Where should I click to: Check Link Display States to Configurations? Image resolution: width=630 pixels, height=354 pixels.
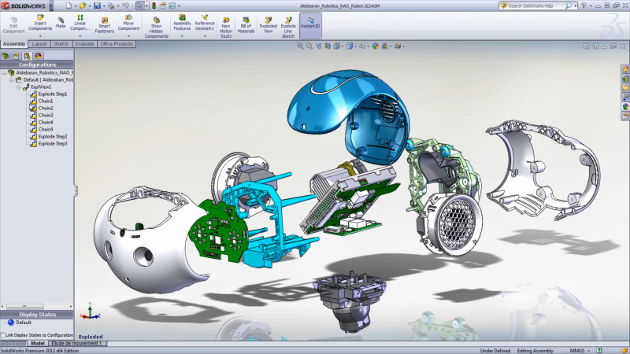3,334
